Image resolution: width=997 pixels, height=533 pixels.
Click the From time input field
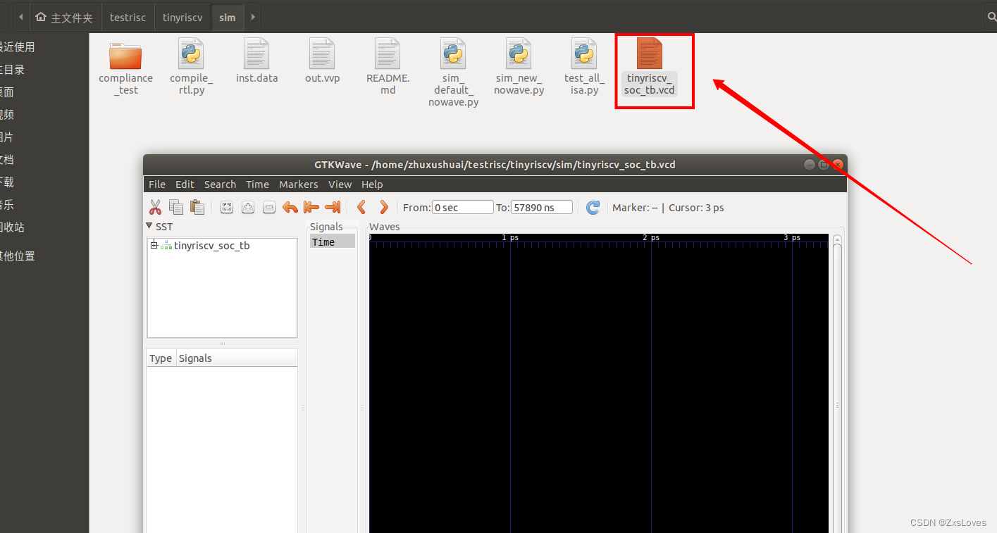pyautogui.click(x=462, y=207)
